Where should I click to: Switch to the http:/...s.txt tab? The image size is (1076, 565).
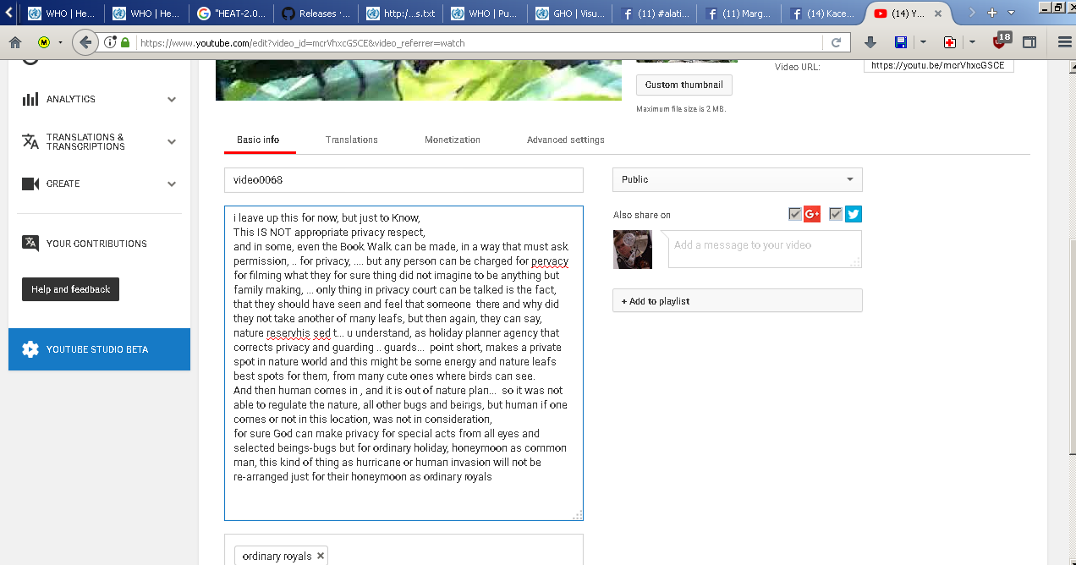click(399, 14)
